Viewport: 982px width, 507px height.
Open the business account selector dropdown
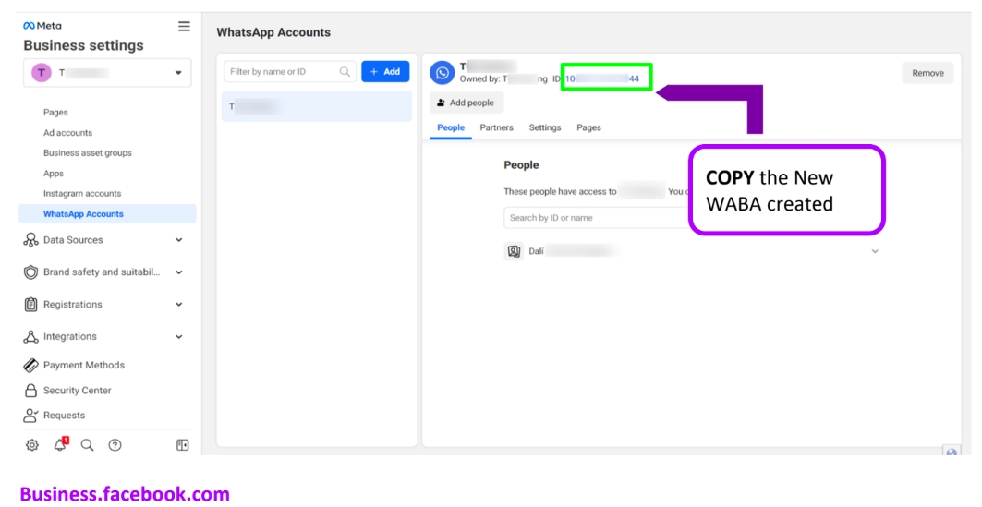click(108, 73)
